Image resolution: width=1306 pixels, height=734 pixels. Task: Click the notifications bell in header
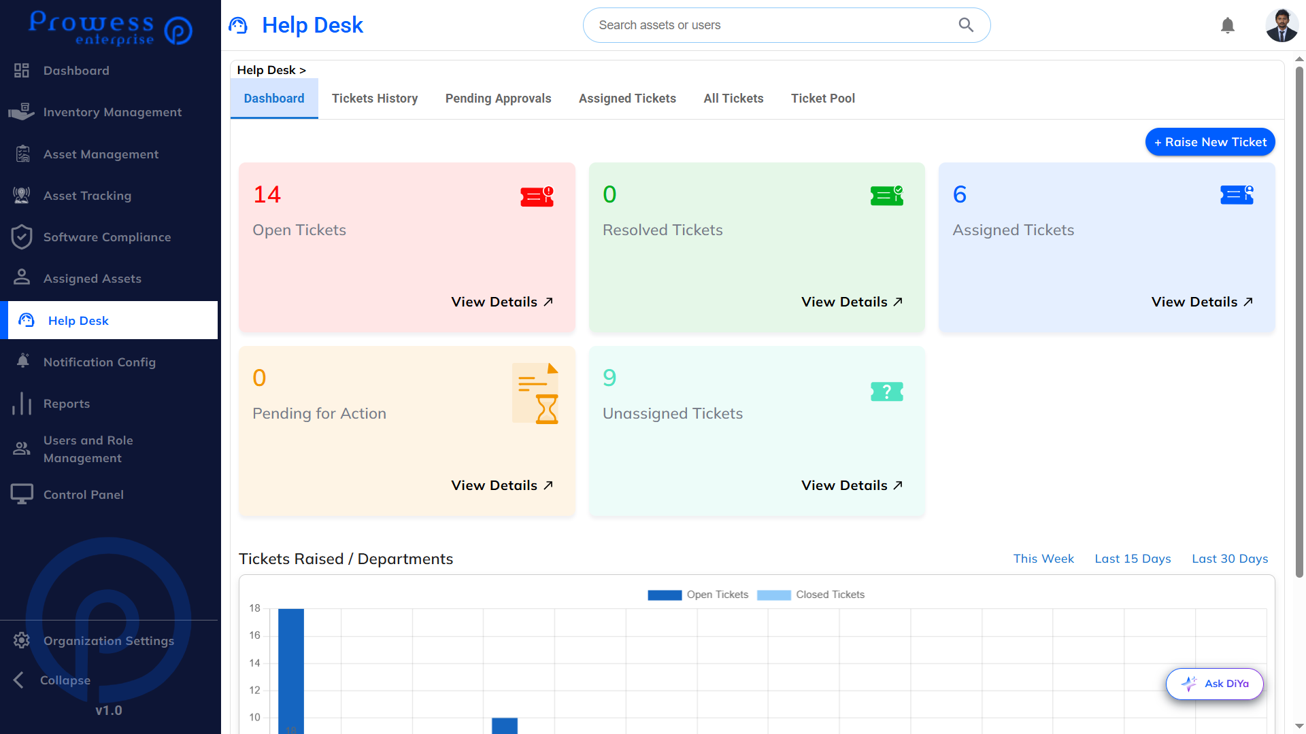(x=1228, y=26)
